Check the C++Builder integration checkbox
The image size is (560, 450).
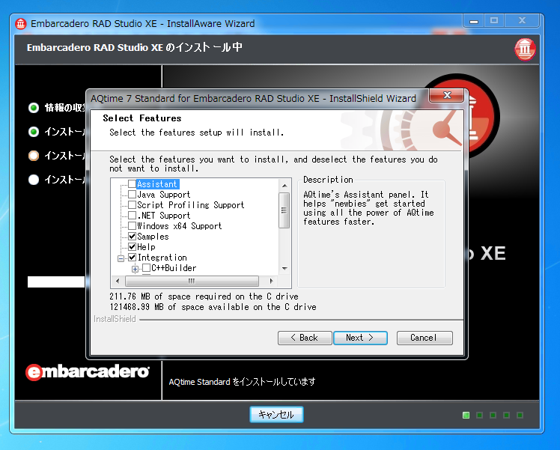coord(147,268)
